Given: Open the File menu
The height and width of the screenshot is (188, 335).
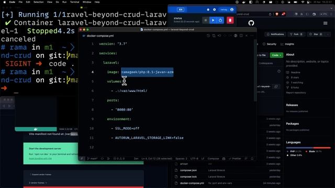Looking at the screenshot, I should point(20,2).
